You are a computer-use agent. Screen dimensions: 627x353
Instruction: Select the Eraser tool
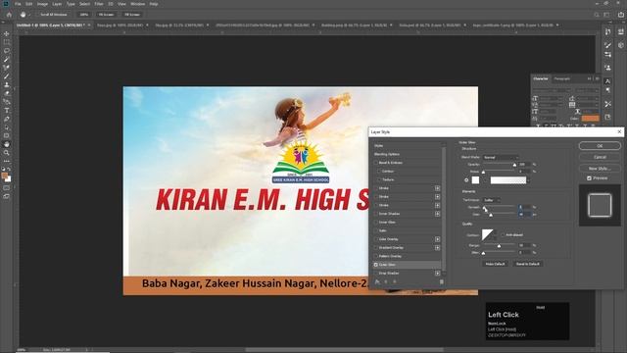coord(7,93)
